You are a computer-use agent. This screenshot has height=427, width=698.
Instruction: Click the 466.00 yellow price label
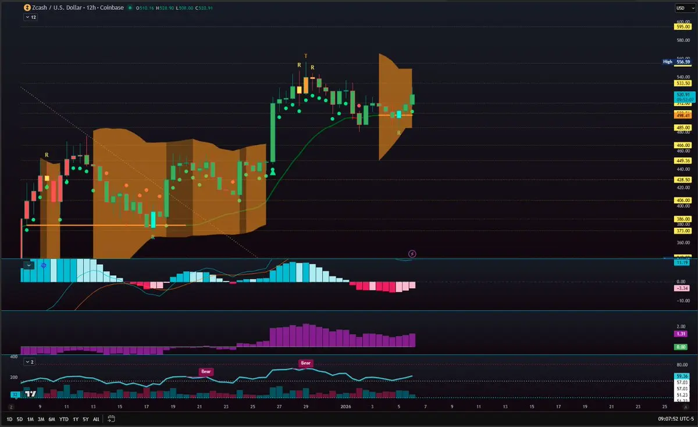[x=682, y=145]
